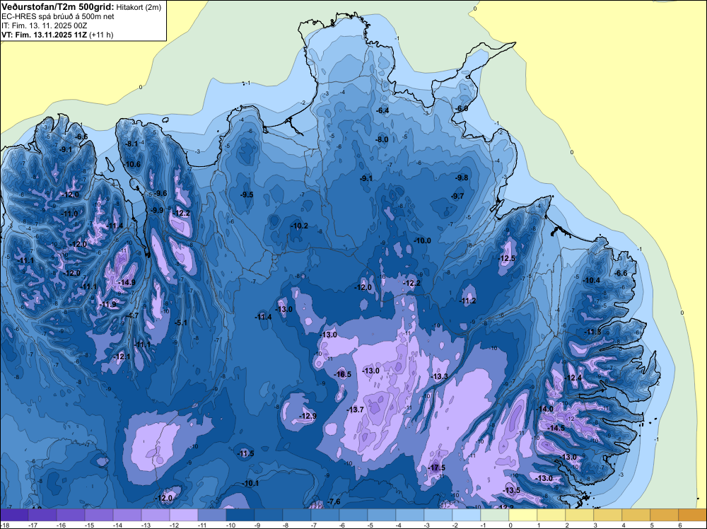The height and width of the screenshot is (529, 707).
Task: Click the 'VT: Fim. 13.11.2025 11Z' line
Action: click(x=45, y=35)
